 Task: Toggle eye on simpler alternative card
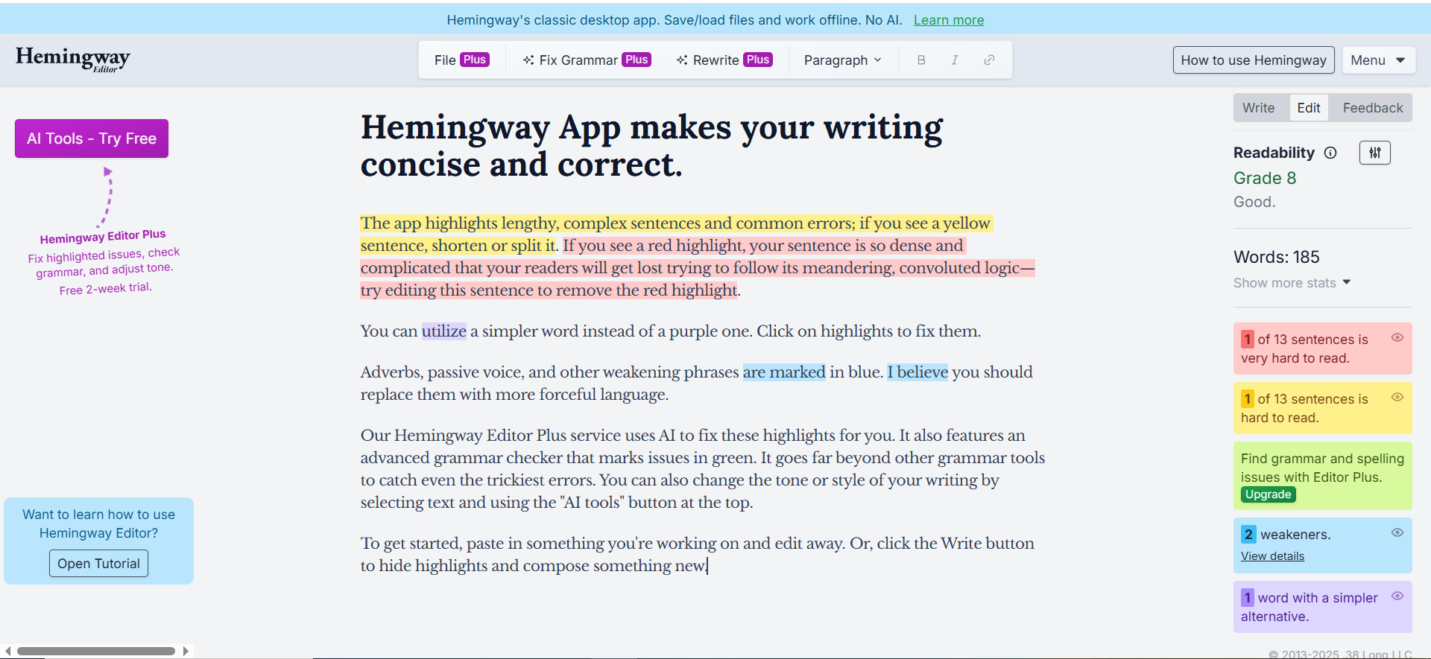coord(1397,596)
